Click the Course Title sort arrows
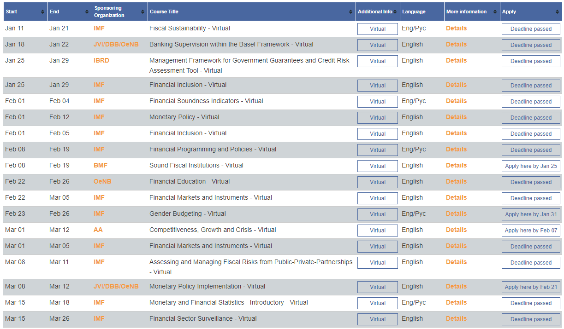This screenshot has height=329, width=564. pos(350,12)
